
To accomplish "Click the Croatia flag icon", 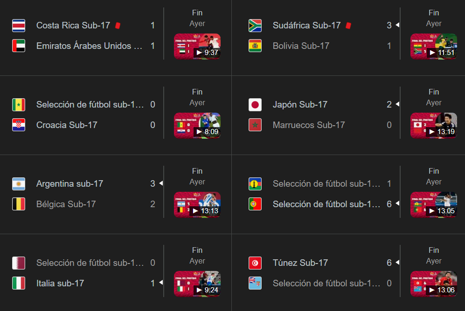I will pos(19,125).
